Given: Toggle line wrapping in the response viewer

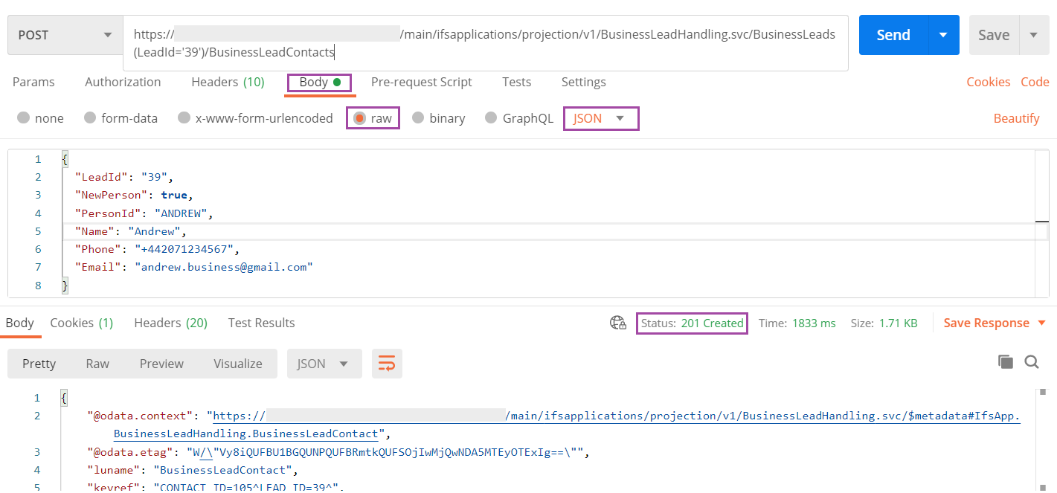Looking at the screenshot, I should (387, 363).
